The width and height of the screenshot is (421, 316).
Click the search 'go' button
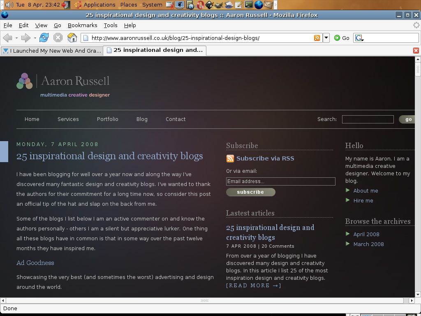(407, 119)
